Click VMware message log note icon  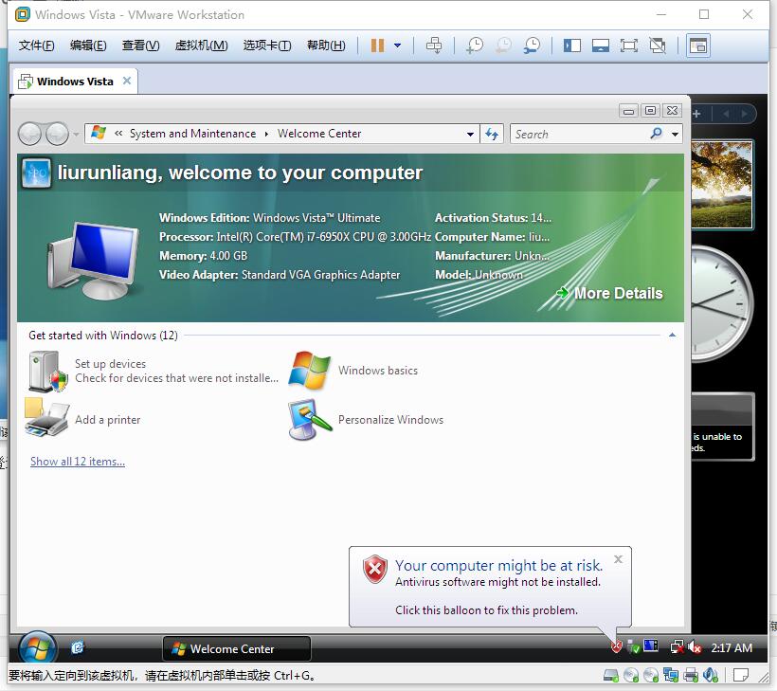741,675
